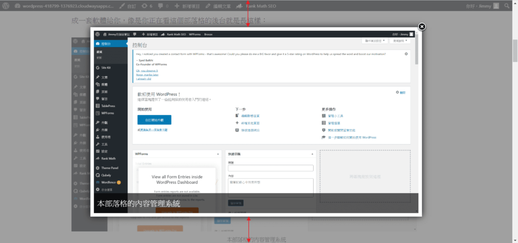The image size is (518, 243).
Task: Click WPForms in the lightbox admin bar
Action: pos(195,34)
